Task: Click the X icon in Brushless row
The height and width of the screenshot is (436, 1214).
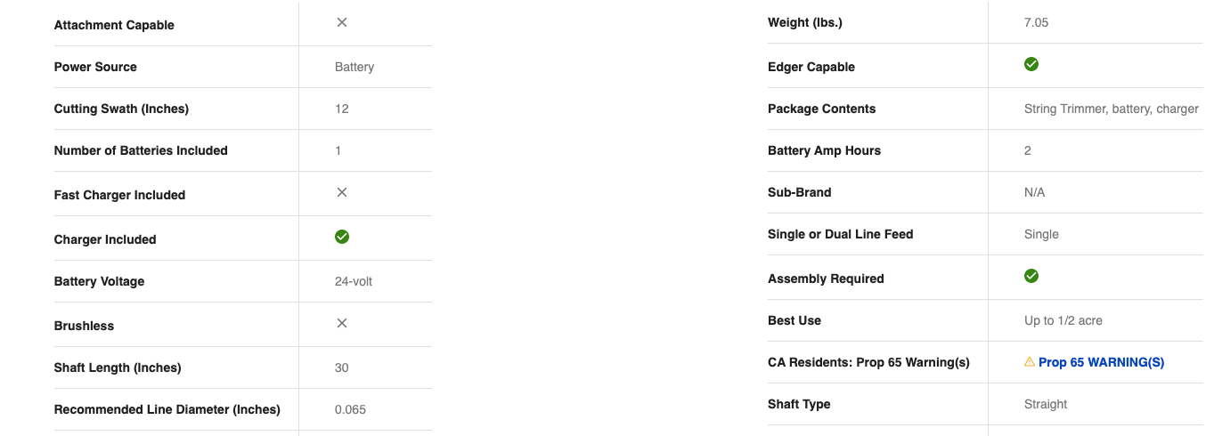Action: click(x=342, y=323)
